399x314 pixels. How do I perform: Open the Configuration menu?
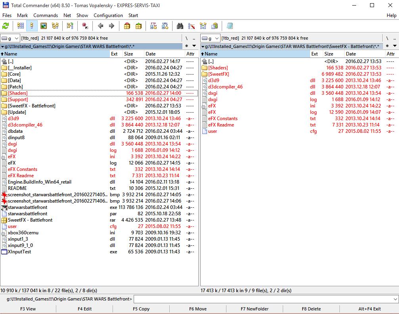point(108,15)
